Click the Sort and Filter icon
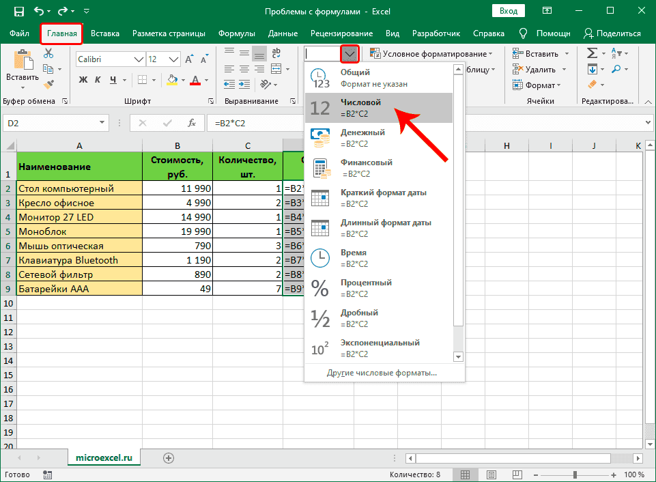656x482 pixels. [616, 53]
